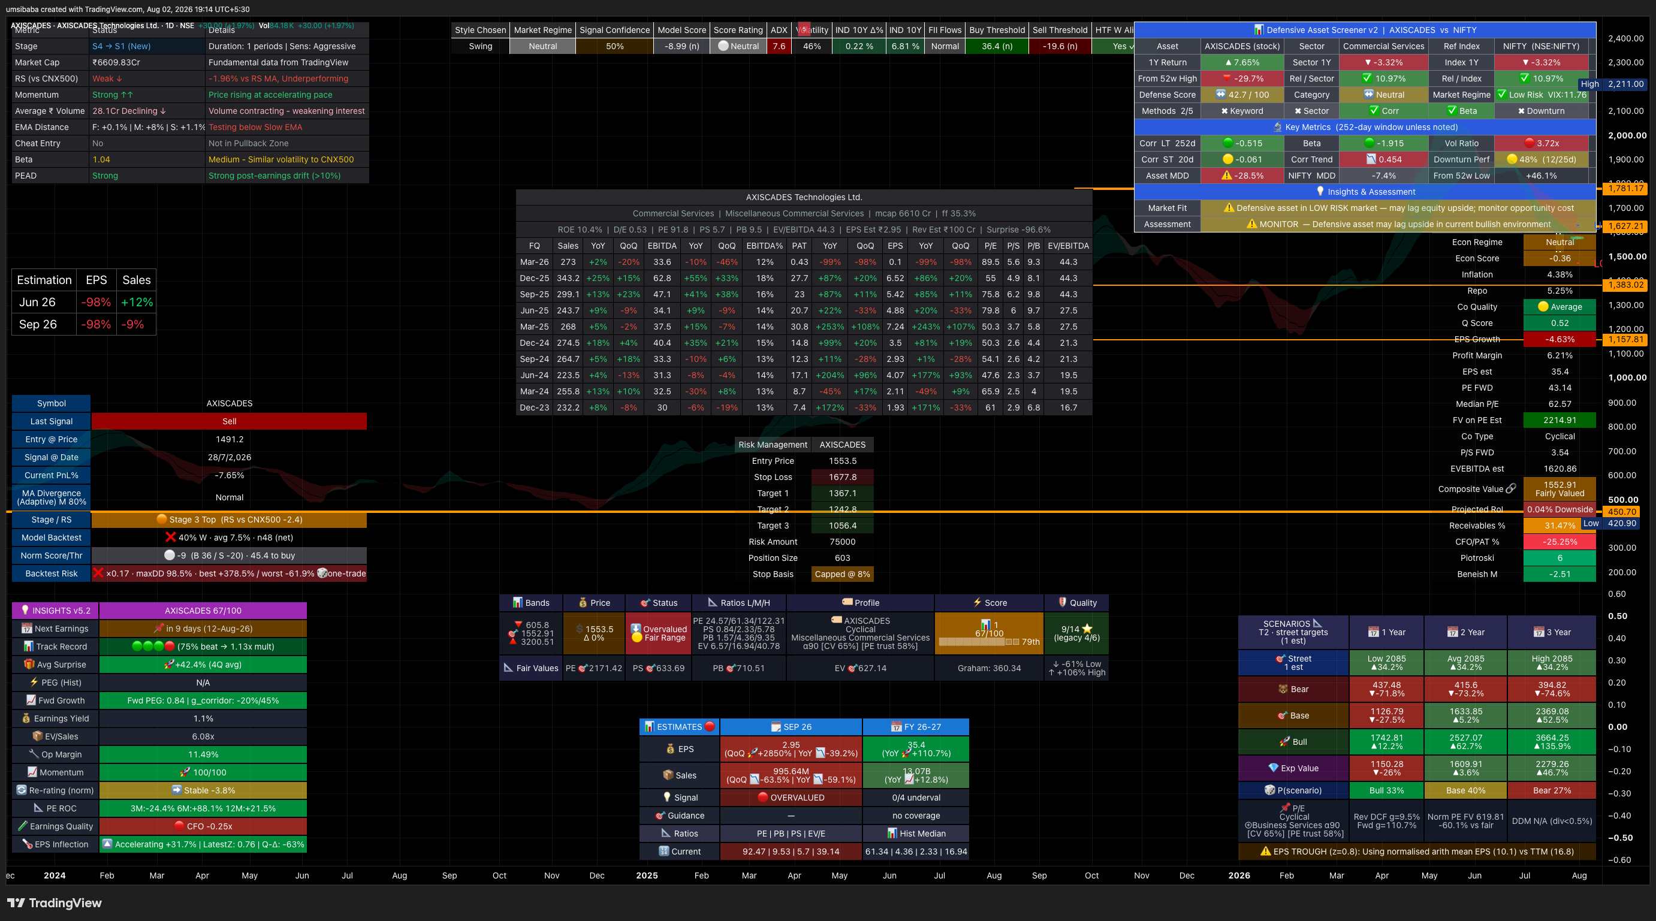Screen dimensions: 1656x921
Task: Click the 'Stage 3 Top' Stage / RS cell
Action: (229, 520)
